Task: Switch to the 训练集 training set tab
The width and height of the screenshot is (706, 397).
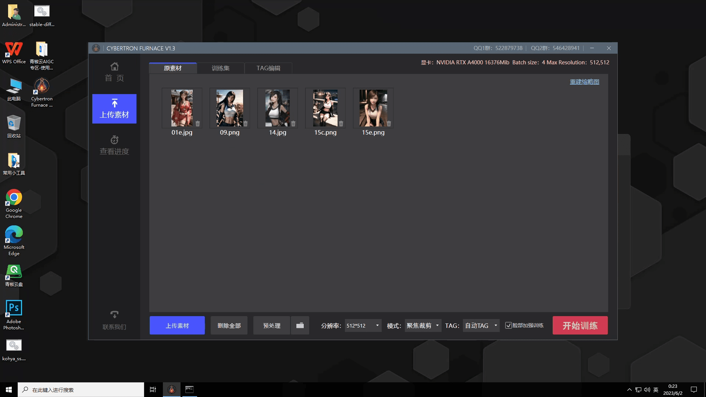Action: [x=221, y=68]
